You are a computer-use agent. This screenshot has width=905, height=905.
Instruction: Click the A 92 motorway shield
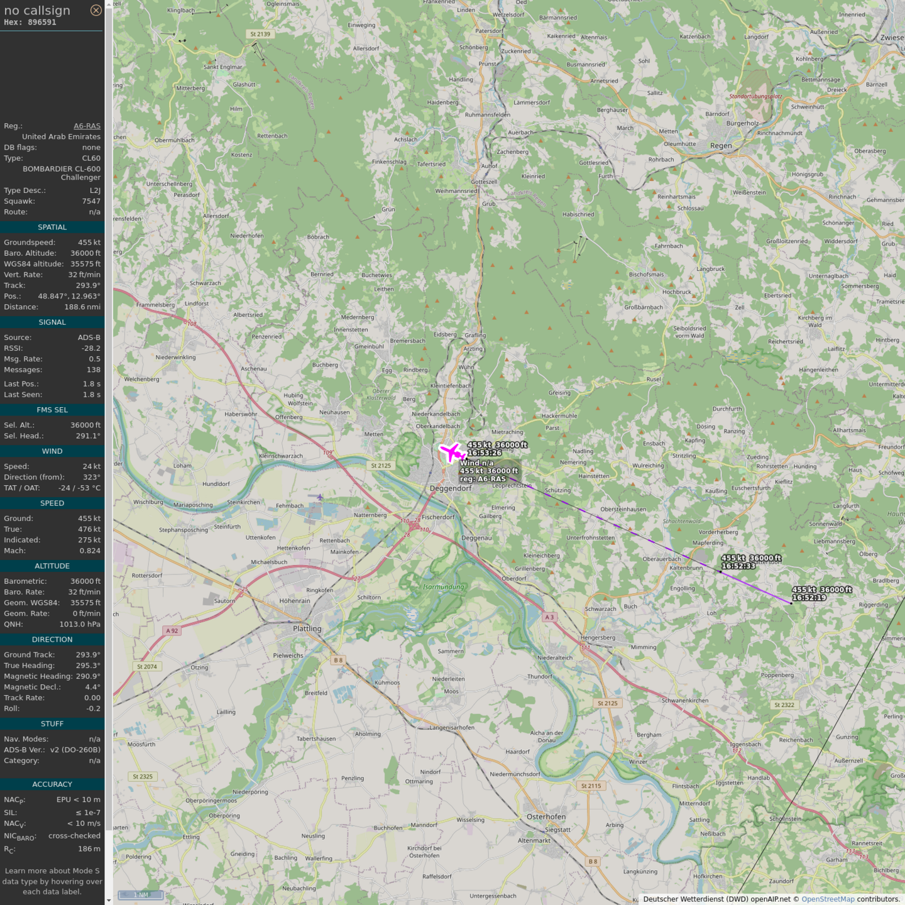(x=172, y=630)
